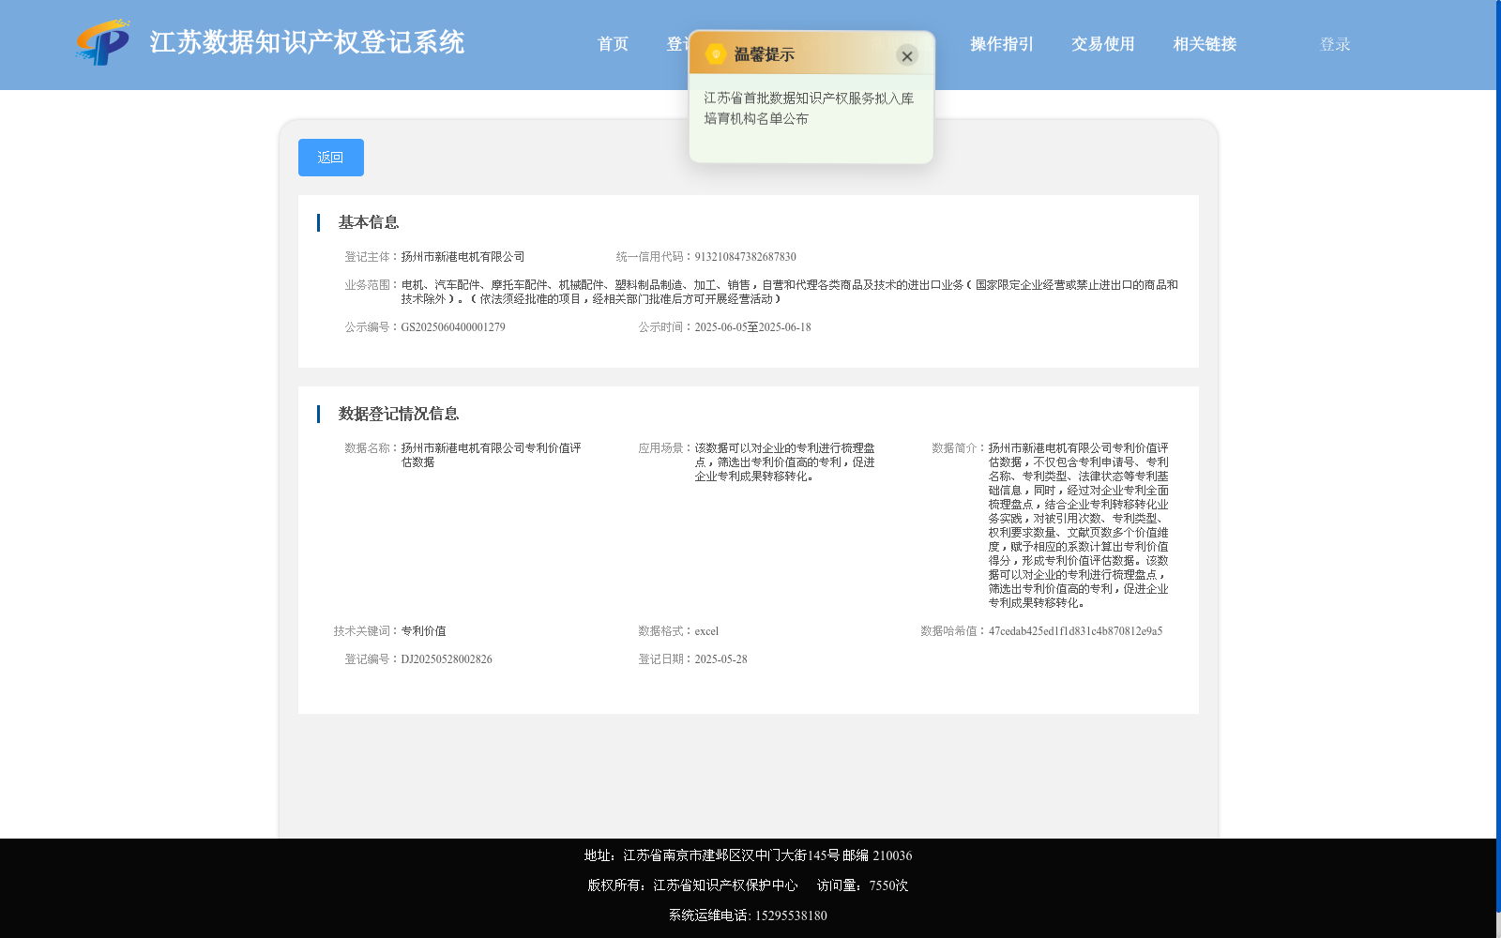The height and width of the screenshot is (938, 1501).
Task: Select the 数据格式 value excel
Action: pyautogui.click(x=706, y=631)
